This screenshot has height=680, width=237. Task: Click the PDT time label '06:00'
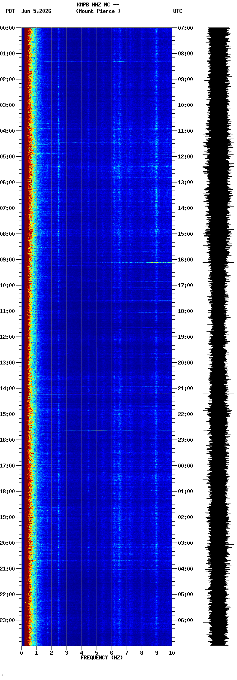(7, 182)
